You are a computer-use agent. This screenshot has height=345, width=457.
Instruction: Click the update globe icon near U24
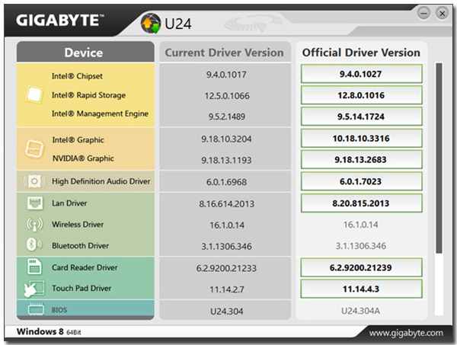150,24
